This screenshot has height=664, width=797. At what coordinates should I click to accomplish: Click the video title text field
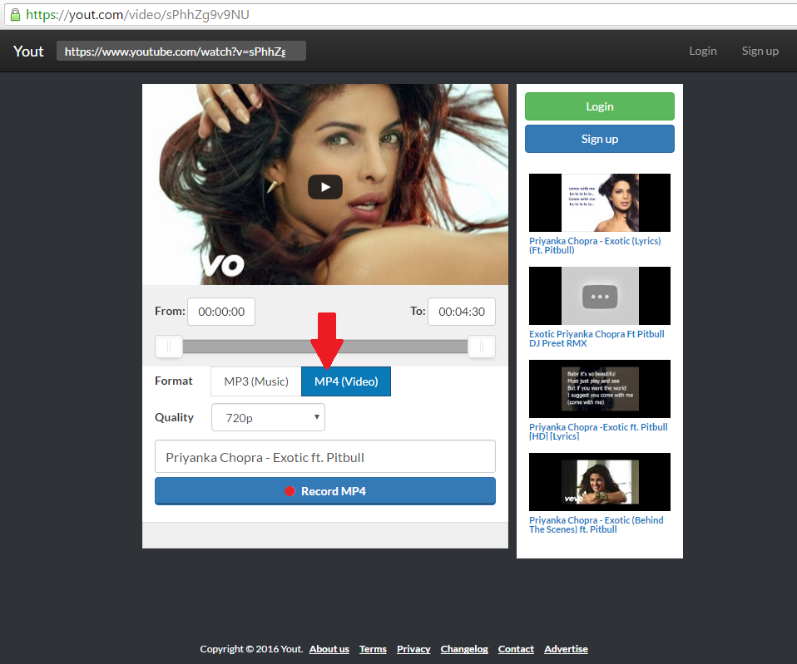pos(324,456)
